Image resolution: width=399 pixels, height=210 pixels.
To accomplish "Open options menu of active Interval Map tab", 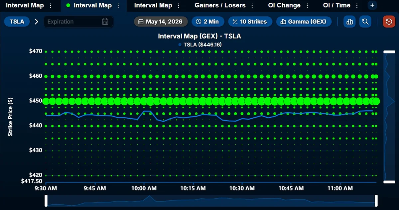I will [x=119, y=6].
